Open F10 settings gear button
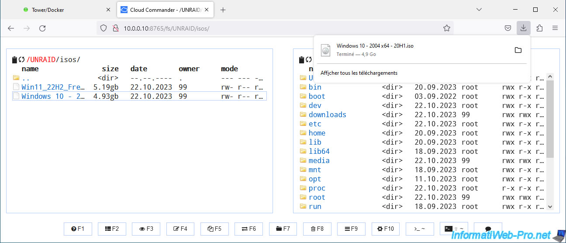Image resolution: width=566 pixels, height=243 pixels. tap(385, 229)
